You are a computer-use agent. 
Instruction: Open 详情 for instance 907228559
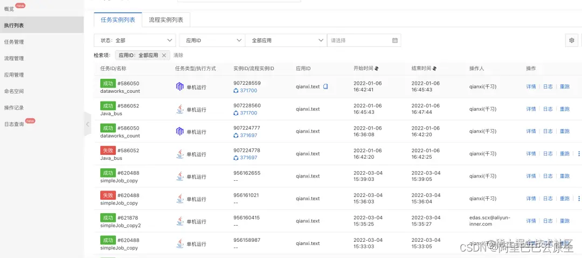[x=531, y=86]
